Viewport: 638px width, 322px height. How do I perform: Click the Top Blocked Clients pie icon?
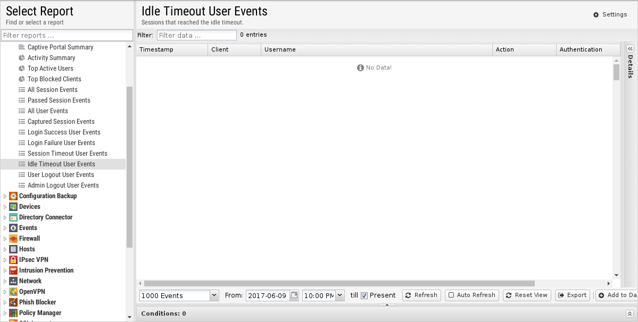pos(22,79)
